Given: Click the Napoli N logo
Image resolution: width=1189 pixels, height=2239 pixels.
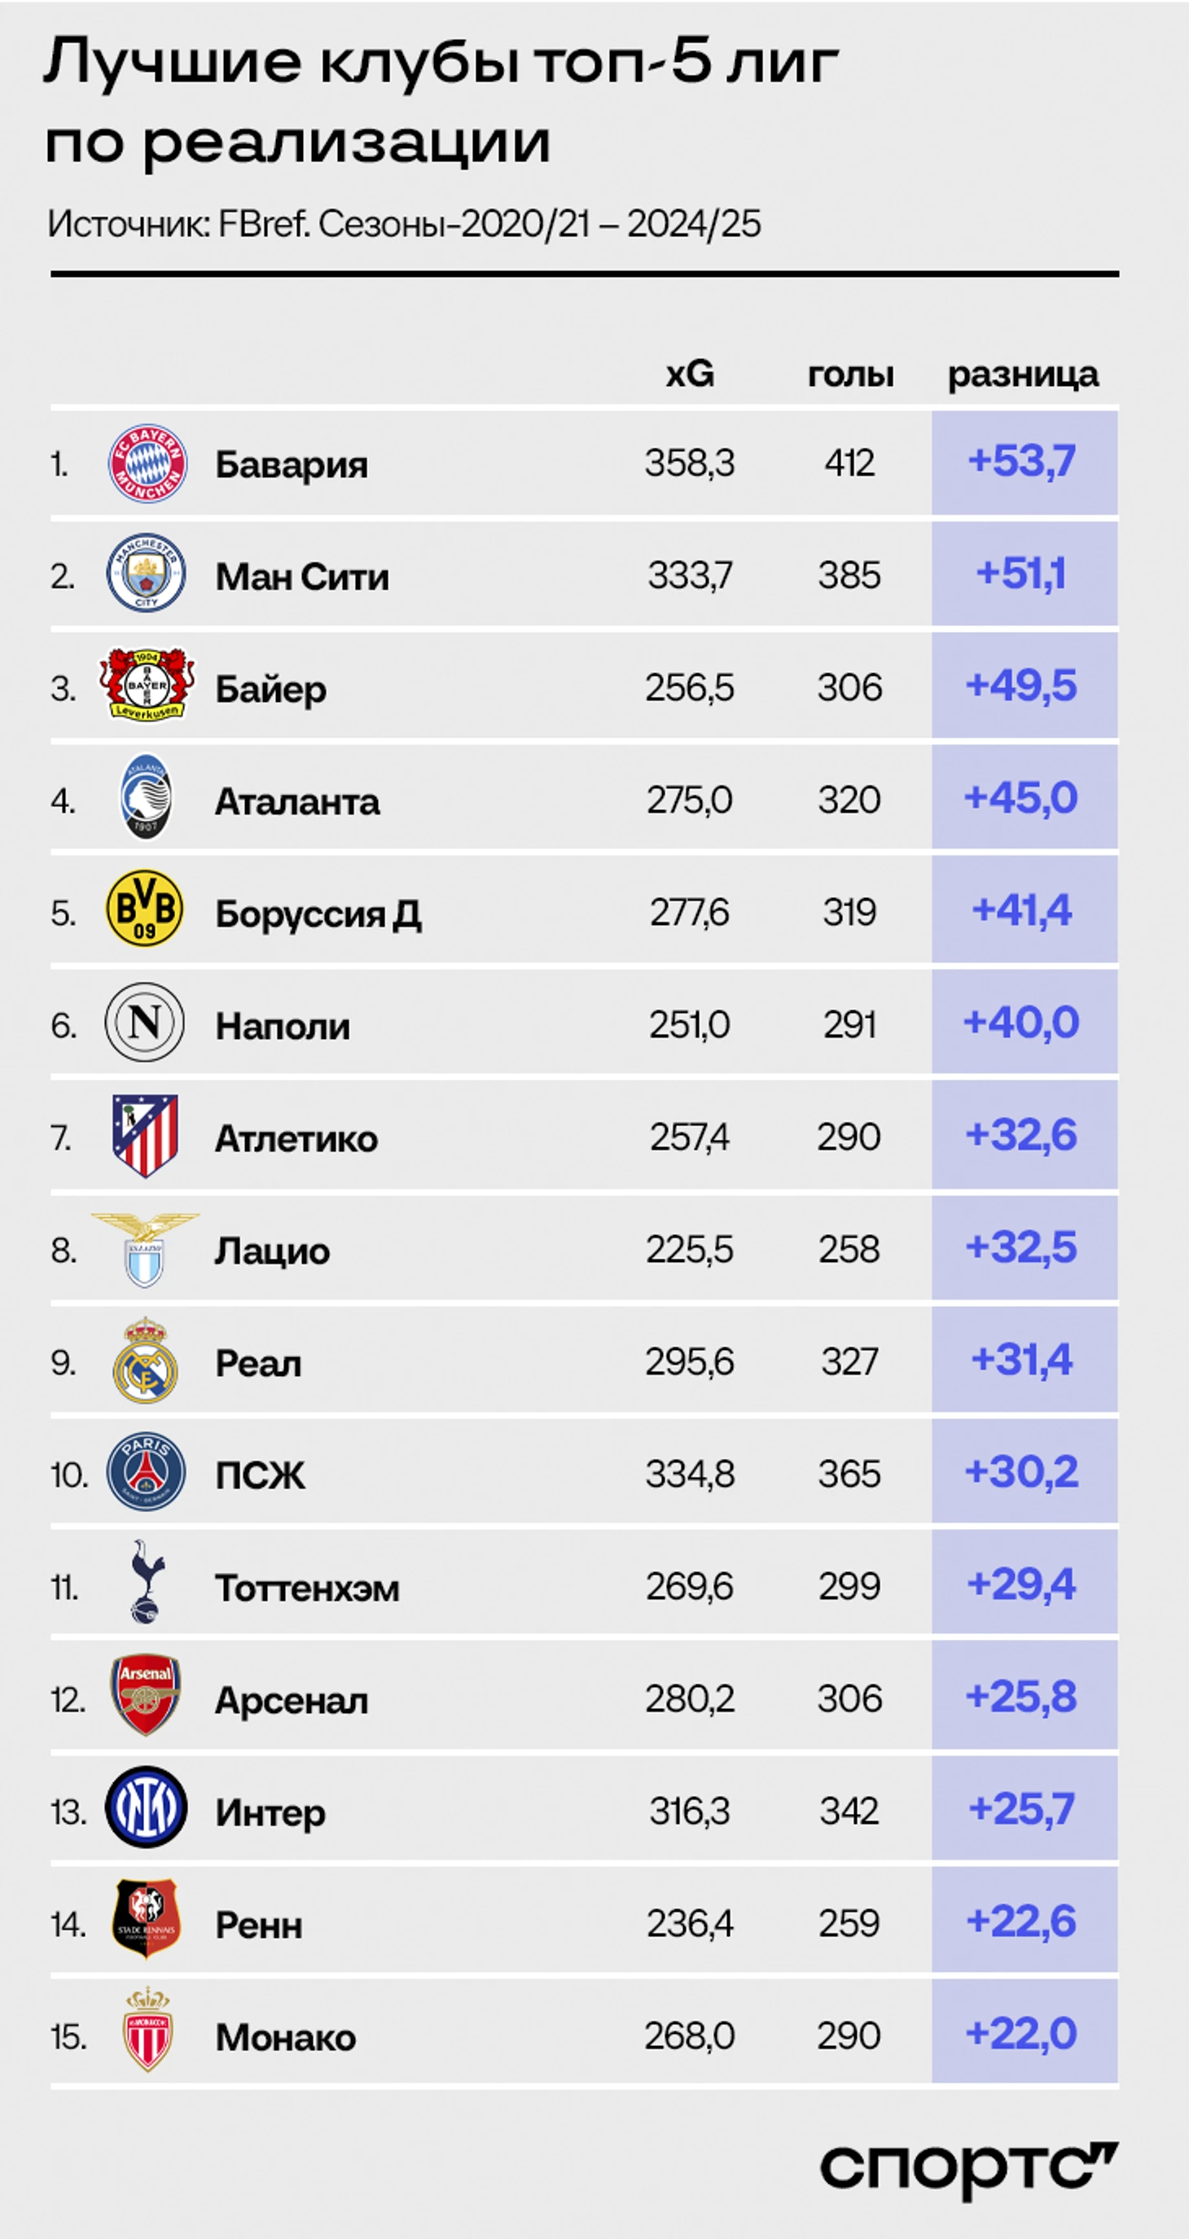Looking at the screenshot, I should [144, 1021].
